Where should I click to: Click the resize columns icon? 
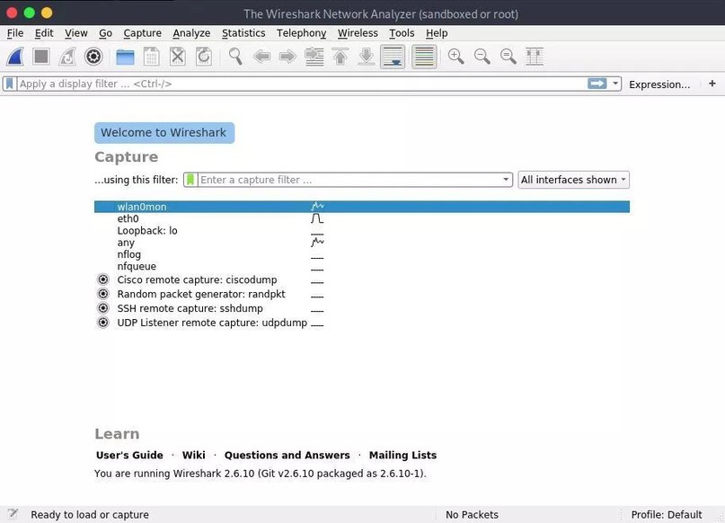coord(535,57)
